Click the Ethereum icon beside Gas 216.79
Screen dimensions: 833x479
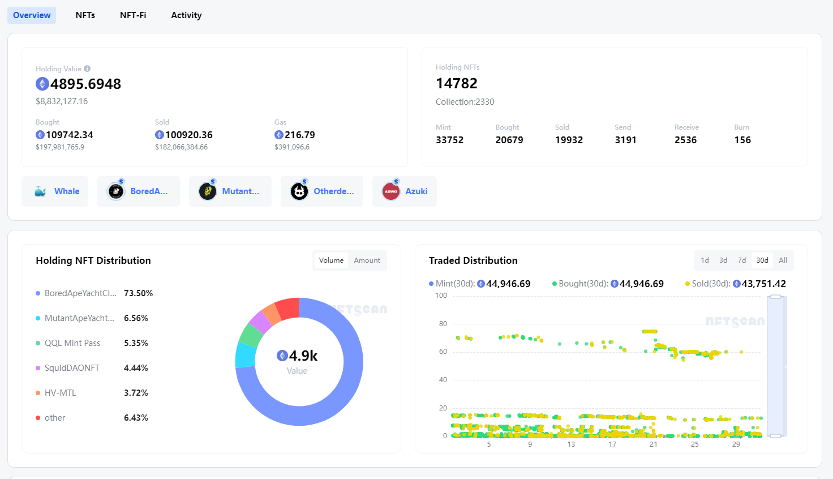pos(278,135)
